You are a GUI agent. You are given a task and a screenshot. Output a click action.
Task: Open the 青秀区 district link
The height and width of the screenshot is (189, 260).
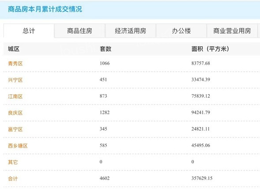[x=15, y=63]
